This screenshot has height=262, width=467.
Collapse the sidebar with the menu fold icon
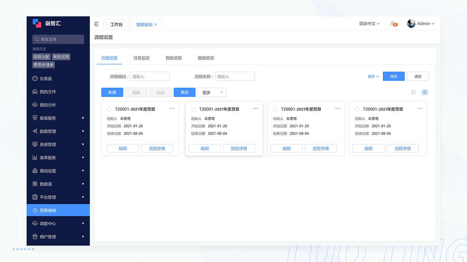(x=96, y=24)
